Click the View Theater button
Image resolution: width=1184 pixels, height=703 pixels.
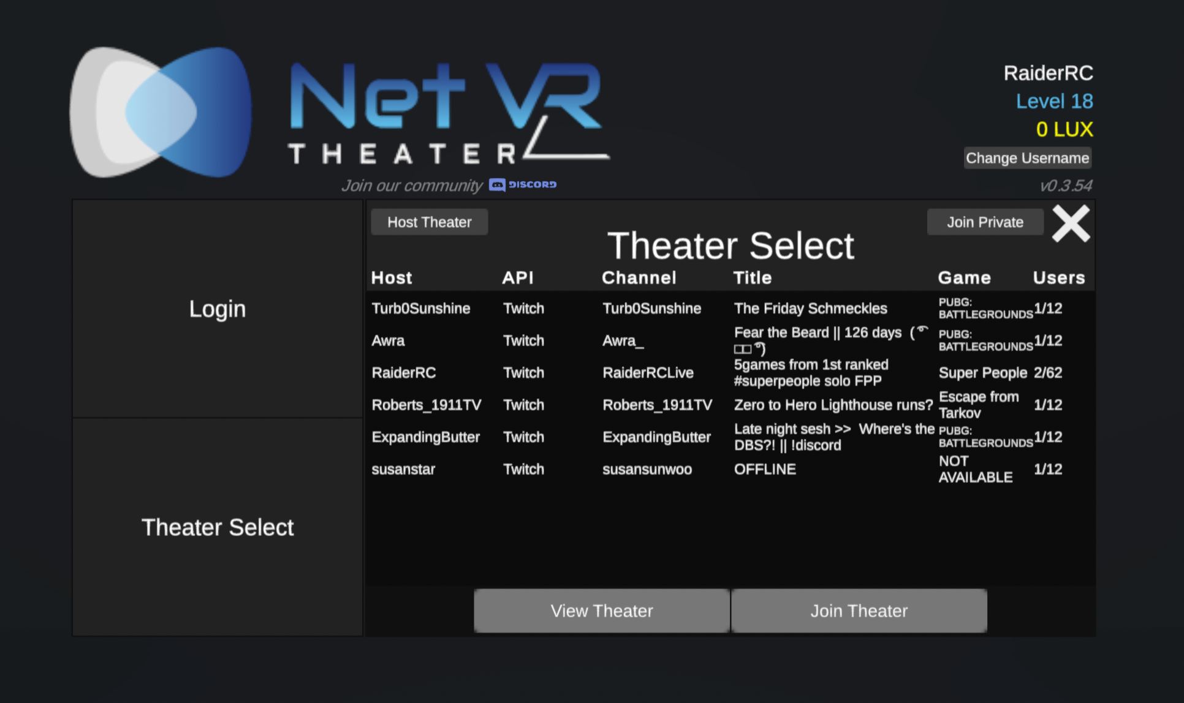click(602, 611)
